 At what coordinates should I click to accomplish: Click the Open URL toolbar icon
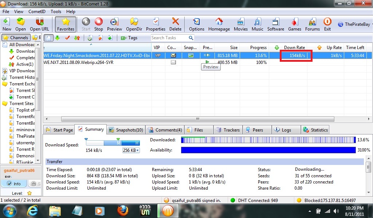click(39, 24)
